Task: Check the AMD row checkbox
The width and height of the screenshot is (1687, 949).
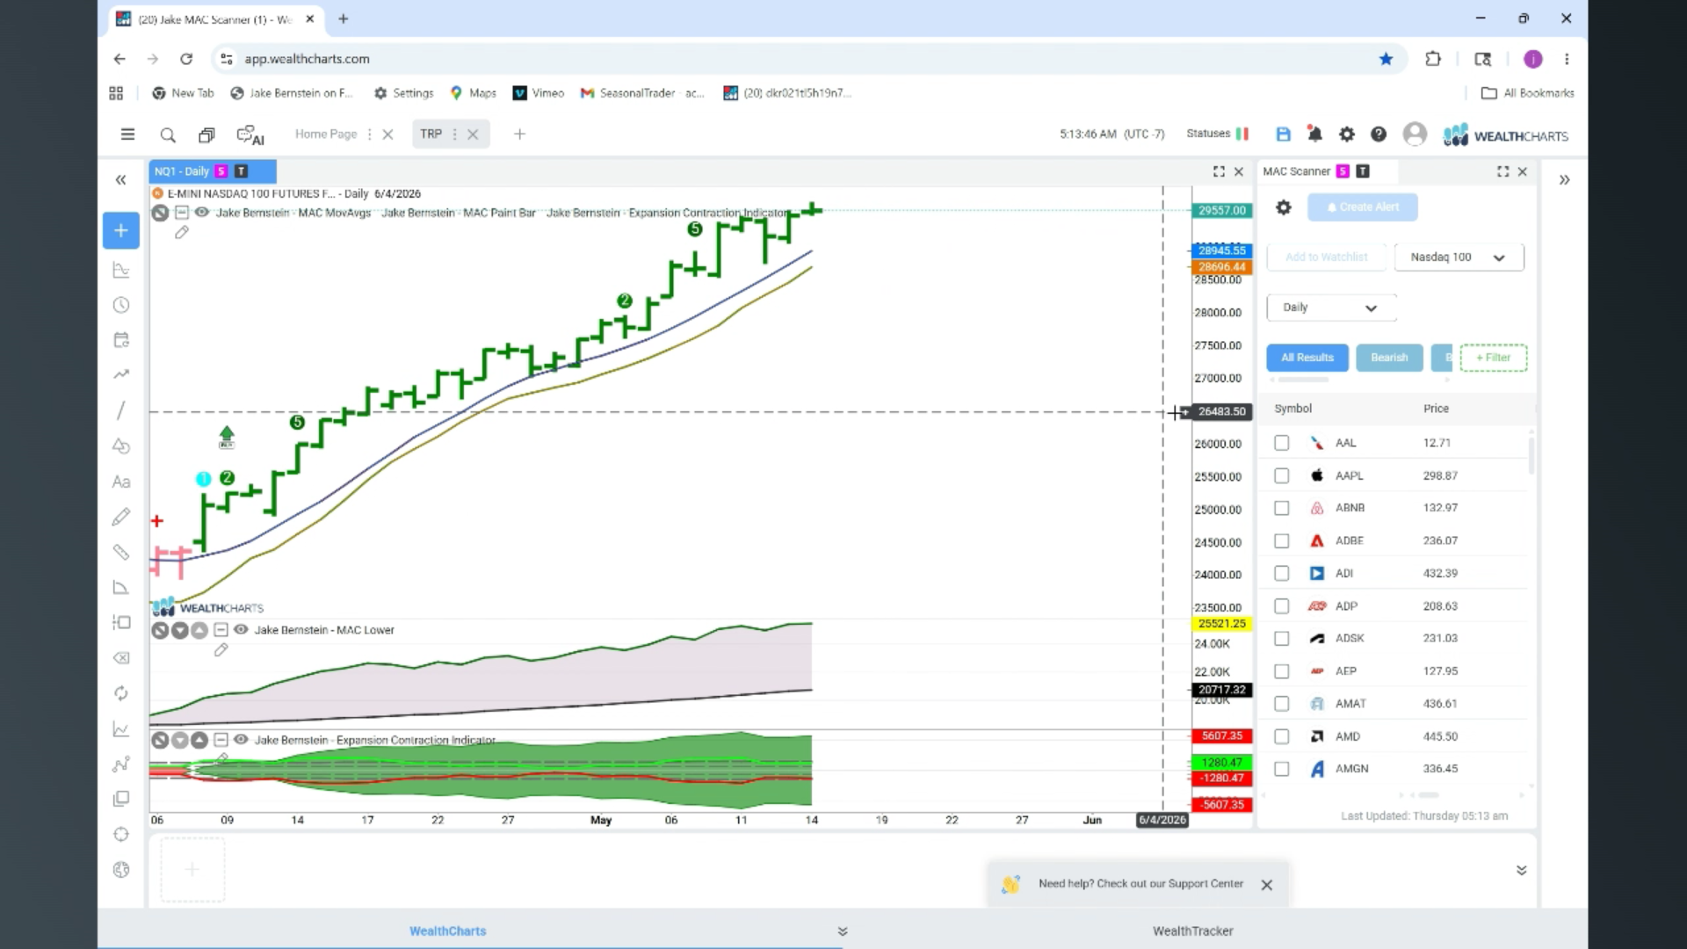Action: [x=1282, y=736]
